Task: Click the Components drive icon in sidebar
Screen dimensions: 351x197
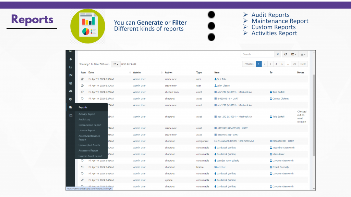Action: pos(71,67)
